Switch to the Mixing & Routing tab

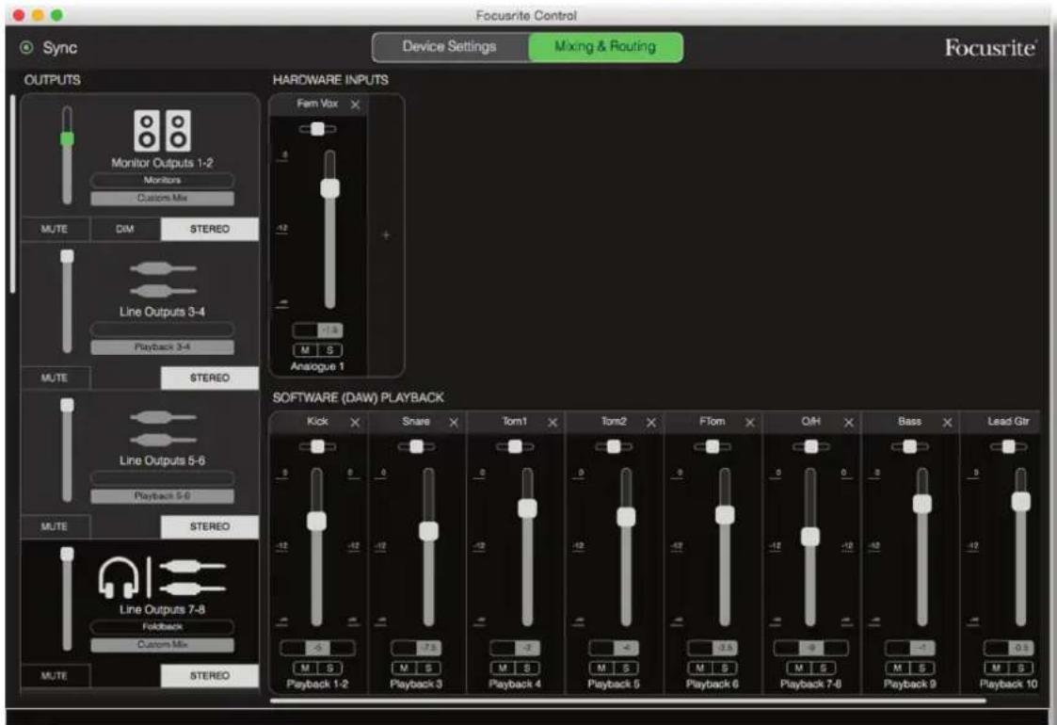[605, 46]
